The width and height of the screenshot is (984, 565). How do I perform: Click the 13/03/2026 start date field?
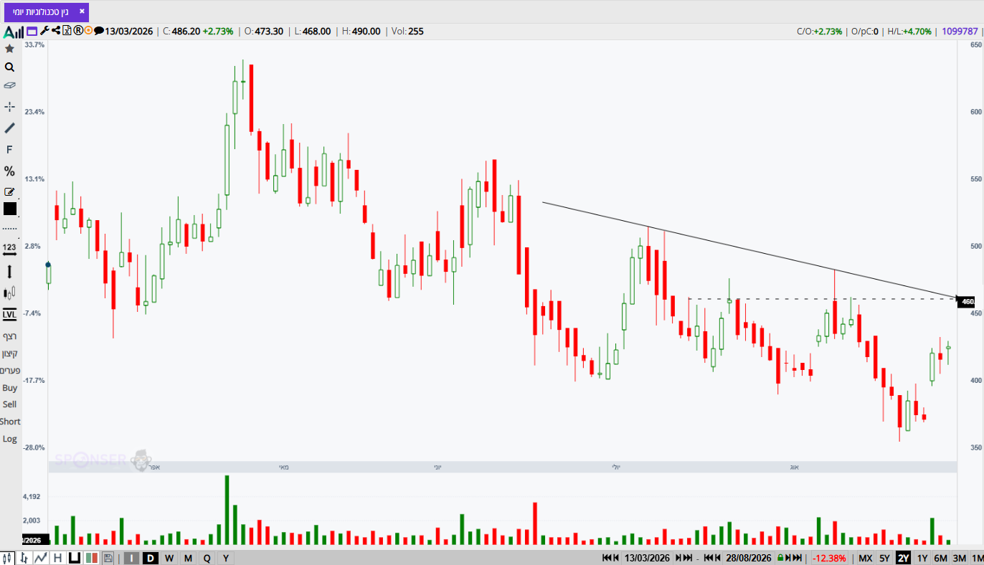(647, 558)
